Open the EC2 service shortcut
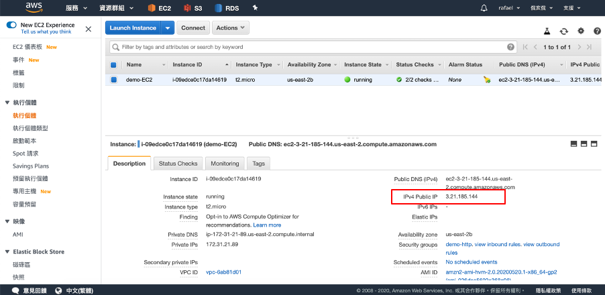 coord(160,8)
